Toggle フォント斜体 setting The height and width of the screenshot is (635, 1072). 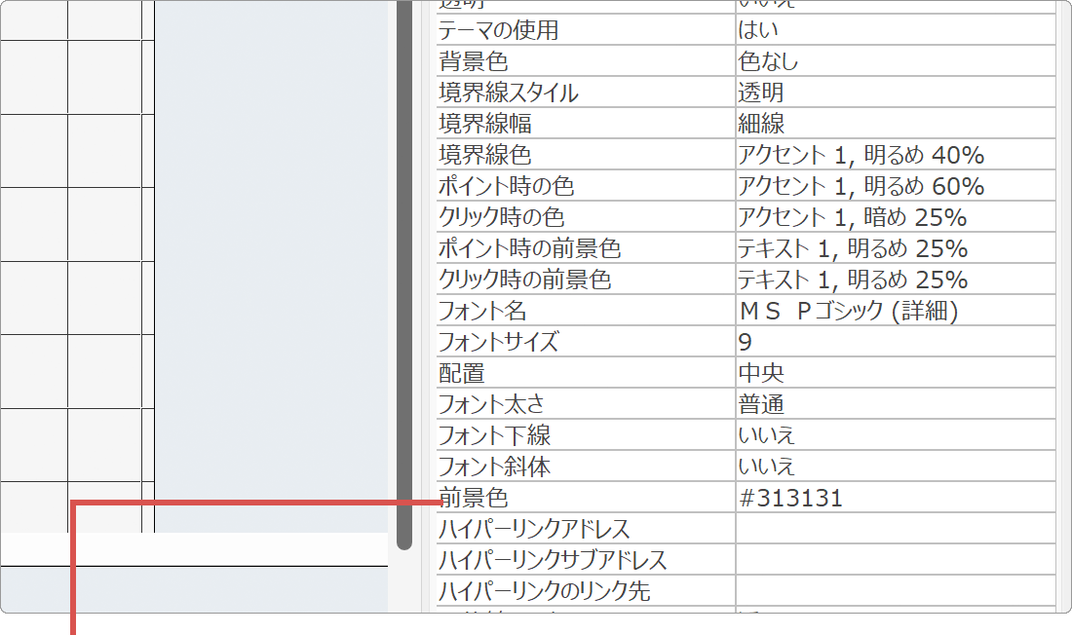892,466
